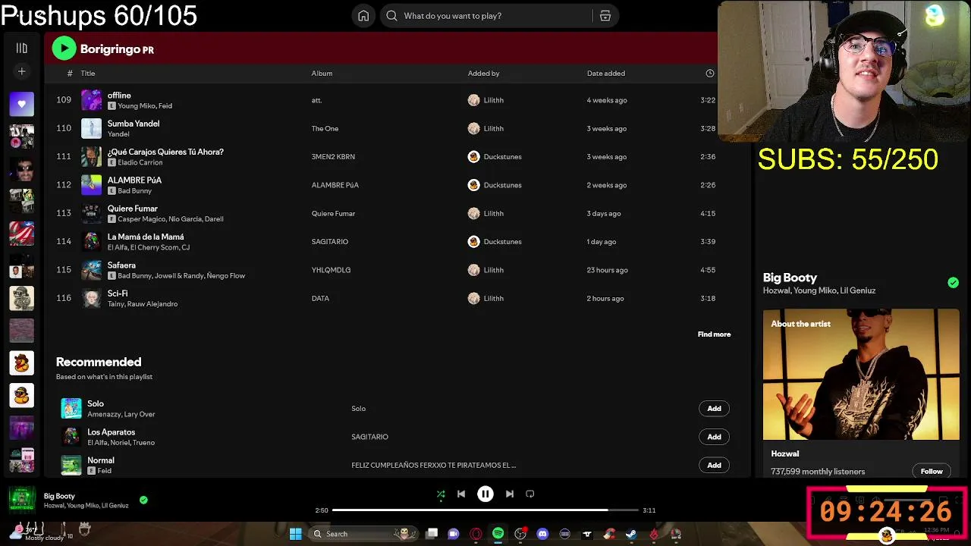Pause the current song
Screen dimensions: 971x546
pos(485,494)
